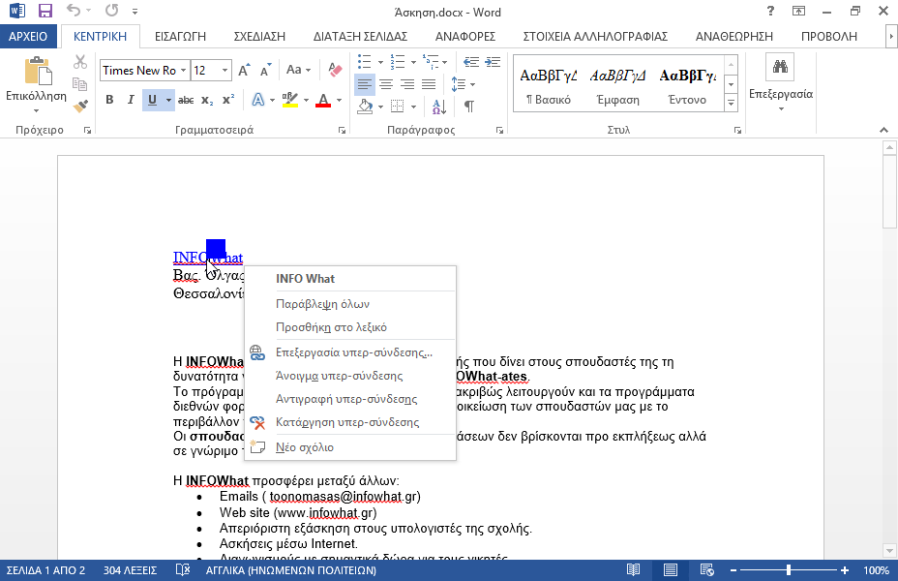Open the font name dropdown
The image size is (898, 581).
click(x=183, y=71)
